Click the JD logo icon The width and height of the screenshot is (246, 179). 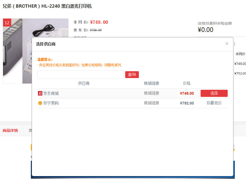[40, 93]
